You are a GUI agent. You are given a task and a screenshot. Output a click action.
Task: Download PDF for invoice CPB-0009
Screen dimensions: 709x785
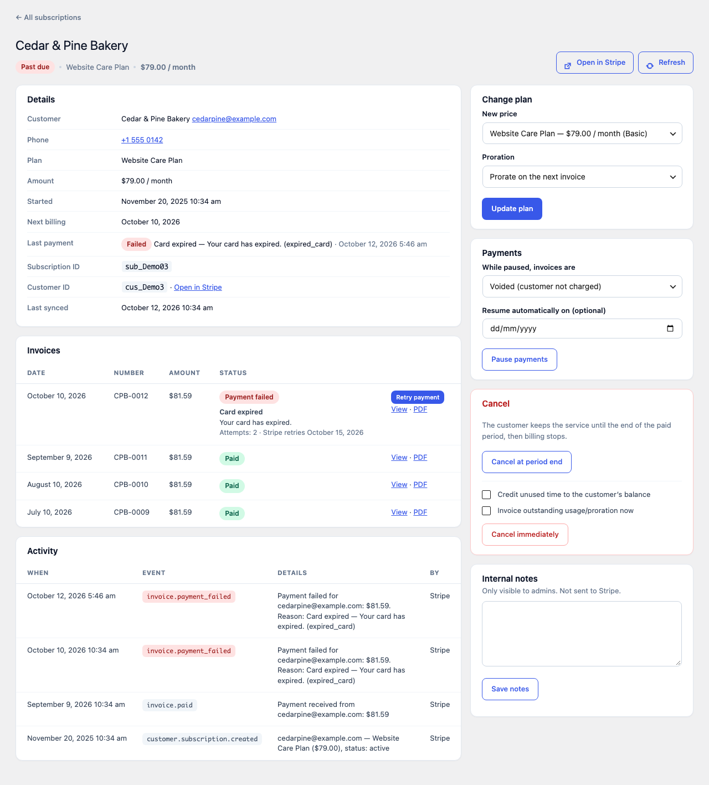click(x=420, y=512)
